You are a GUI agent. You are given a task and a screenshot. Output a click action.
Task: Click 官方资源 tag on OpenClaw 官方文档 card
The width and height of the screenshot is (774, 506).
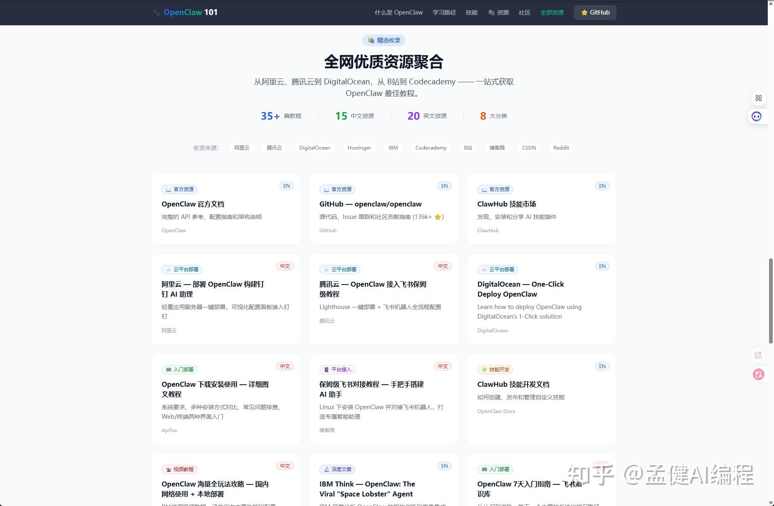point(179,189)
